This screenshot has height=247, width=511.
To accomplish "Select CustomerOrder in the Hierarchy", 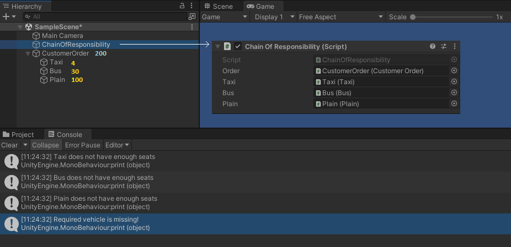I will click(65, 53).
